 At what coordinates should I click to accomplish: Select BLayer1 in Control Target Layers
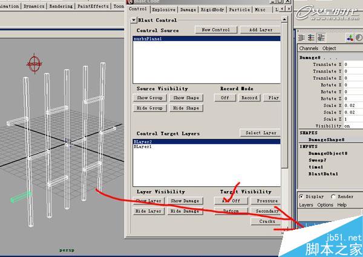(207, 147)
